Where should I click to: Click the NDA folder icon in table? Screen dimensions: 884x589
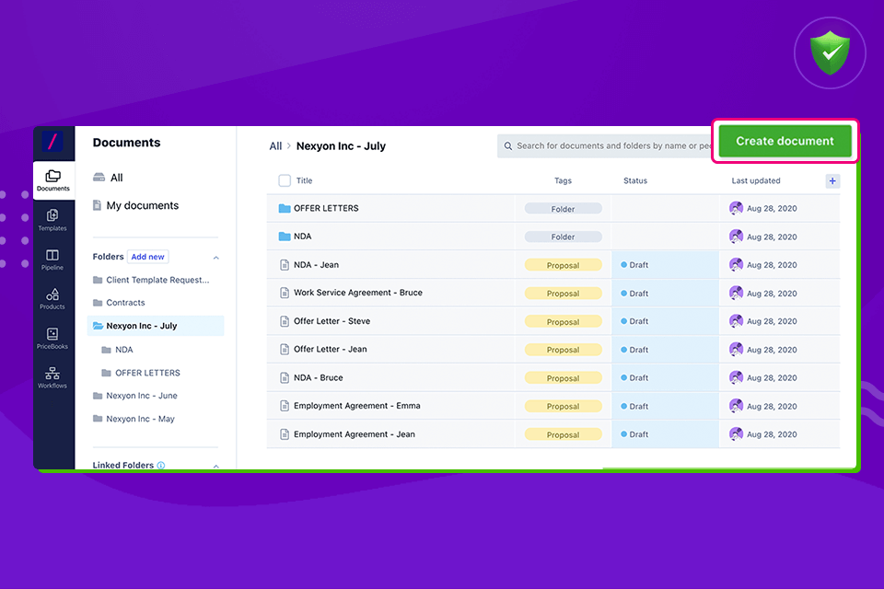coord(285,237)
